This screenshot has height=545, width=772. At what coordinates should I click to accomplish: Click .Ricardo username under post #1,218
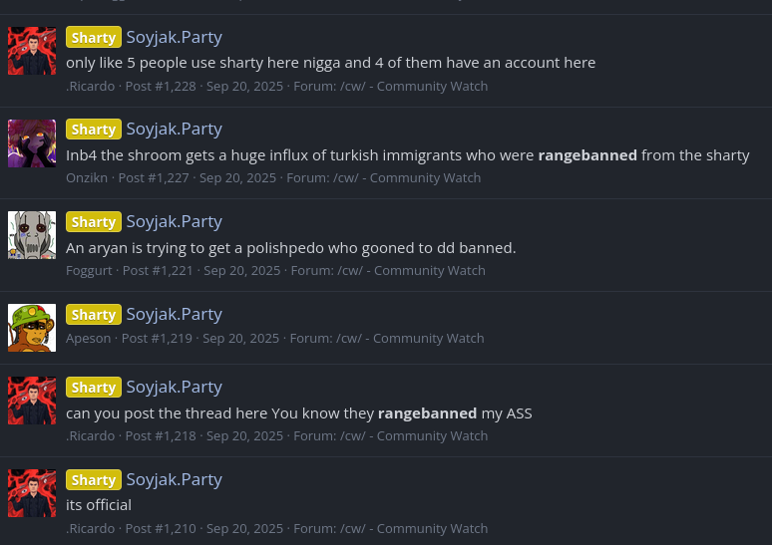[90, 435]
